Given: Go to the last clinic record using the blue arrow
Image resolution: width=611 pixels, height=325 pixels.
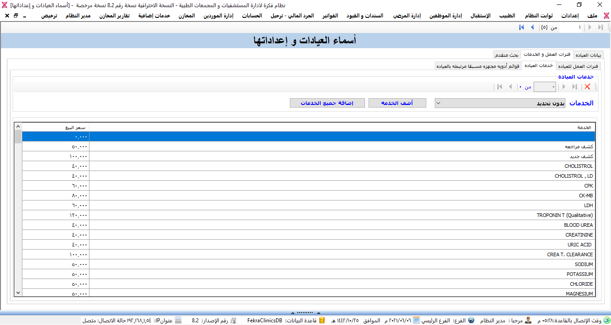Looking at the screenshot, I should point(522,28).
